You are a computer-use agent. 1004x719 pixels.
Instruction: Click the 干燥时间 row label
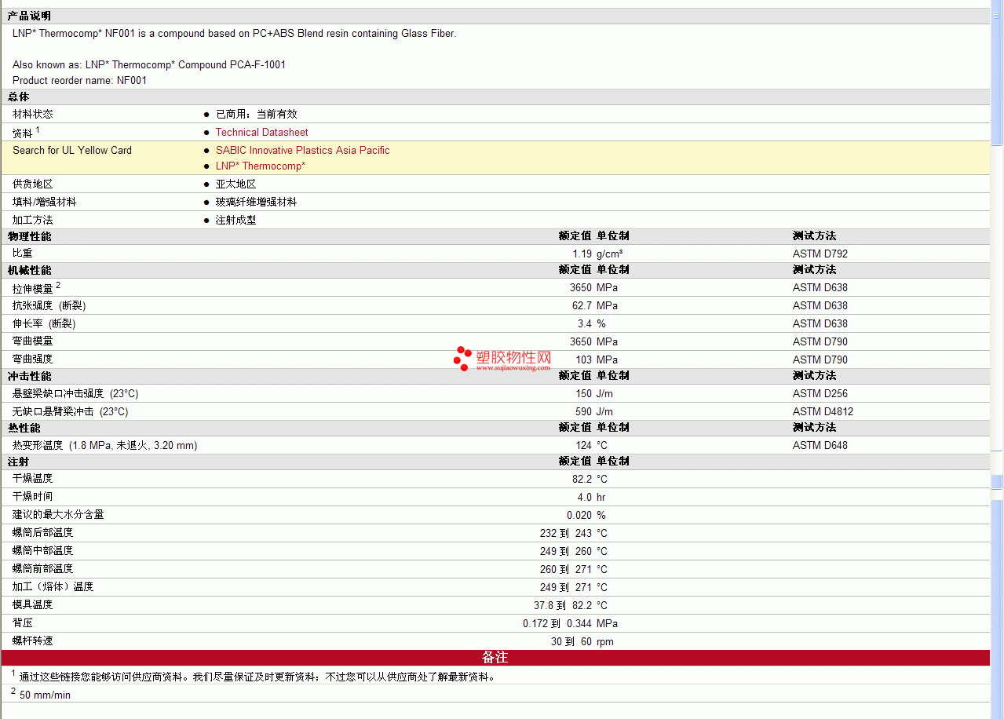pos(33,497)
